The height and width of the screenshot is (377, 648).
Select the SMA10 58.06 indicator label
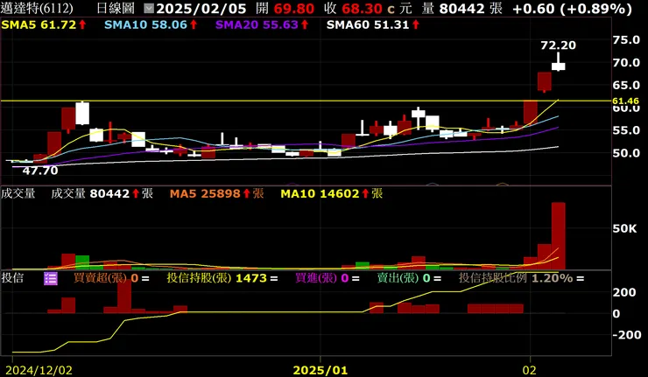click(146, 24)
